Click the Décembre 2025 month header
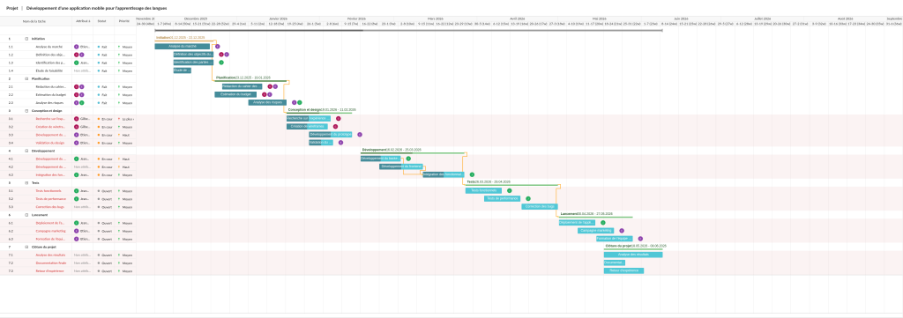Viewport: 903px width, 318px height. point(195,18)
